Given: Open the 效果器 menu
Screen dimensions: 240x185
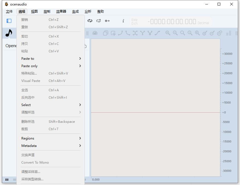Looking at the screenshot, I should [61, 12].
